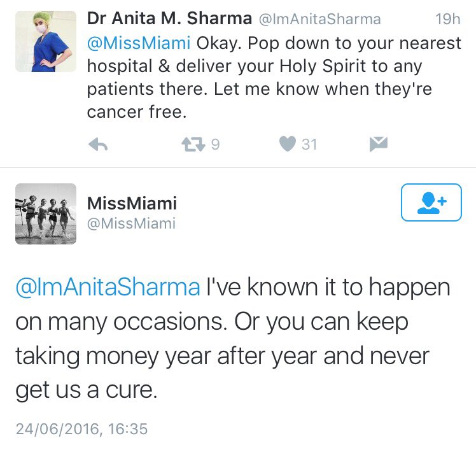Image resolution: width=476 pixels, height=452 pixels.
Task: Click the divider line between the tweets
Action: pos(238,168)
